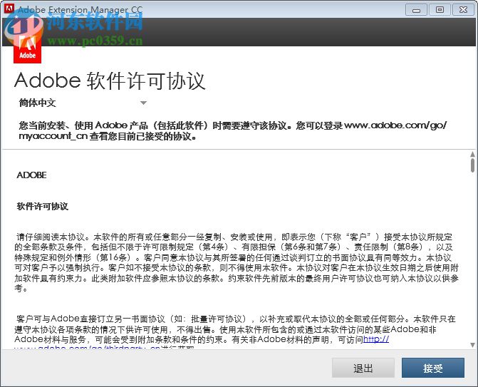Open the http:// third-party link
The image size is (478, 387).
(x=376, y=339)
